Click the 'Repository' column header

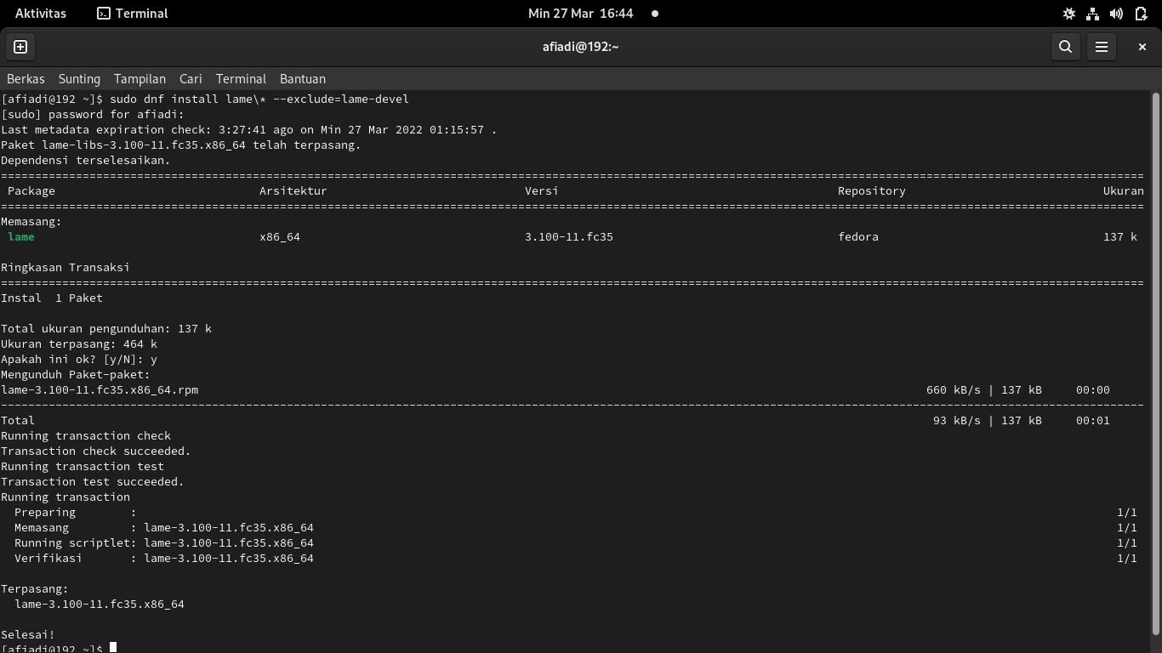872,190
